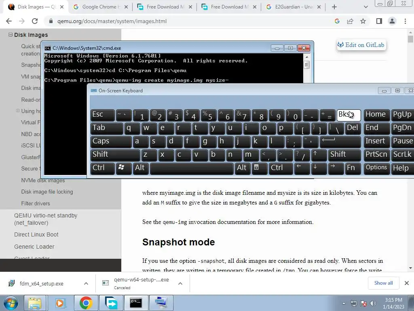This screenshot has height=311, width=414.
Task: Click the Del key on keyboard
Action: [353, 128]
